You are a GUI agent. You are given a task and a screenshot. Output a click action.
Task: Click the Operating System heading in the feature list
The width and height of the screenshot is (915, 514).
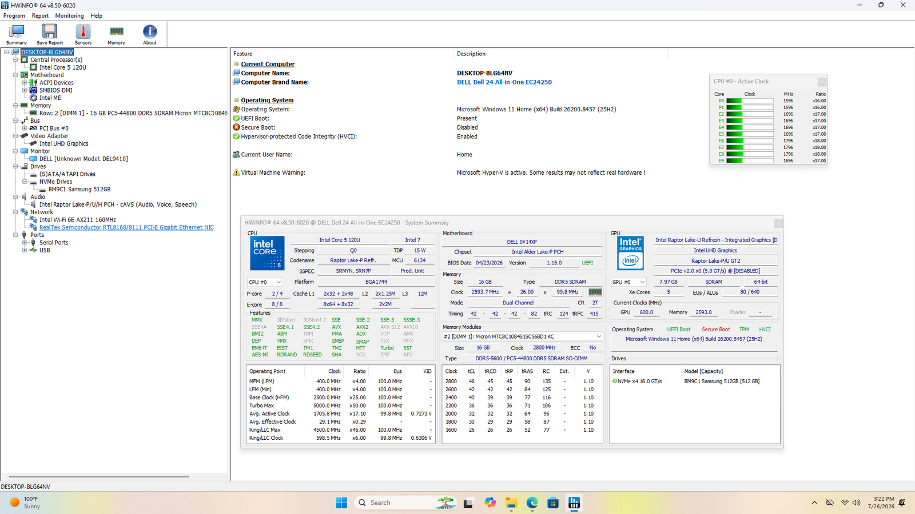tap(267, 100)
